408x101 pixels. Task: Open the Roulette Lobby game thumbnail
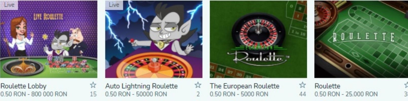click(49, 39)
